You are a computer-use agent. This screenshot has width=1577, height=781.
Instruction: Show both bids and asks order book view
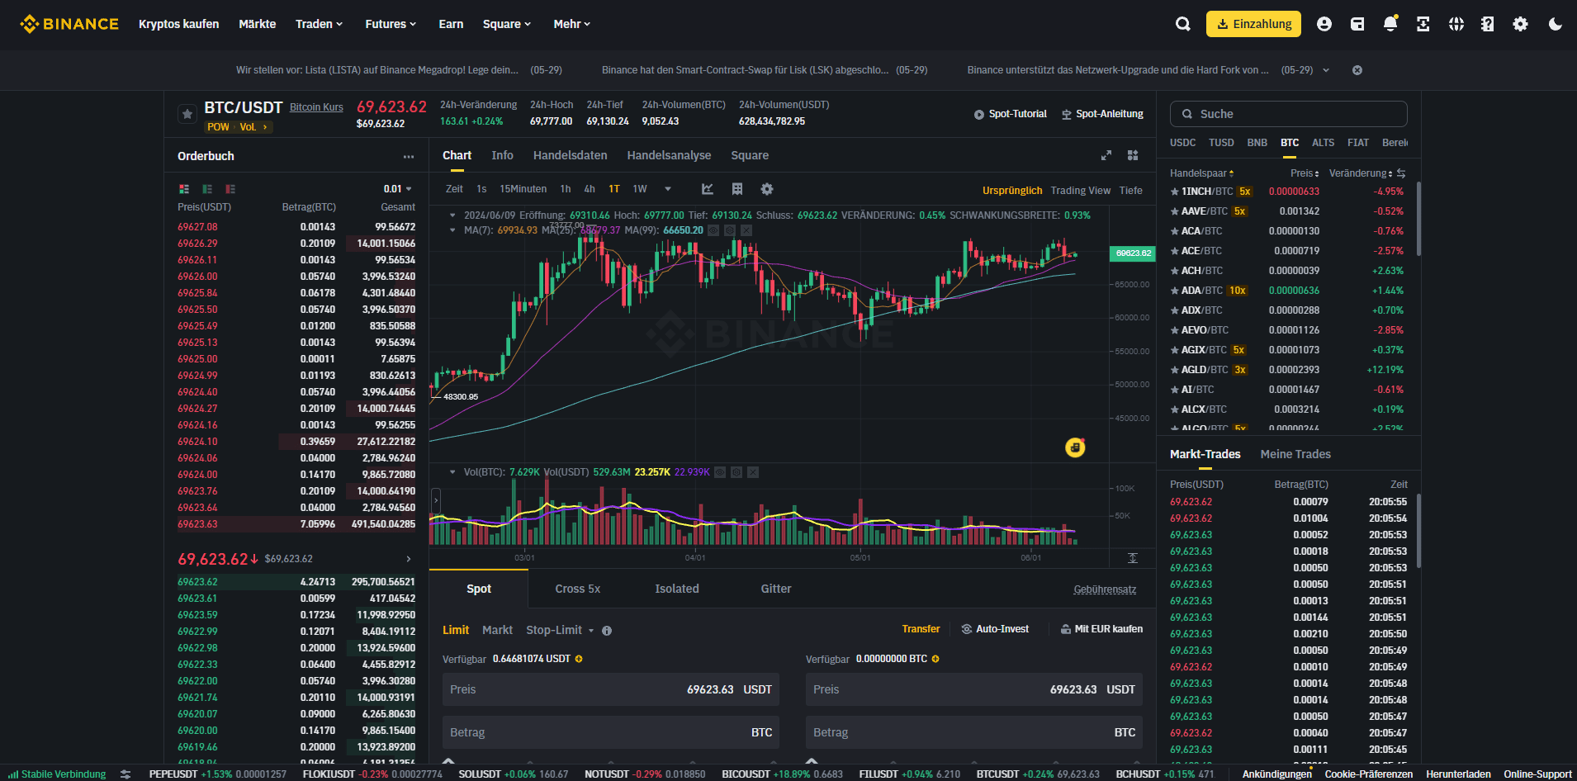184,189
